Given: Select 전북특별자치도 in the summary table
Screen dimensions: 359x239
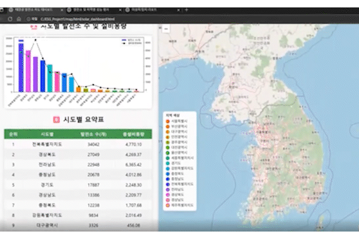Looking at the screenshot, I should point(47,144).
